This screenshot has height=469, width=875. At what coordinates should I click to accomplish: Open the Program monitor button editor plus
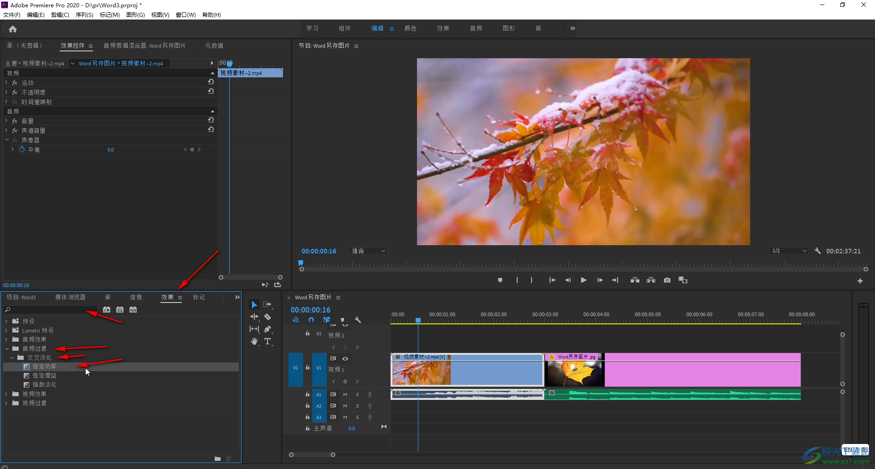tap(860, 281)
